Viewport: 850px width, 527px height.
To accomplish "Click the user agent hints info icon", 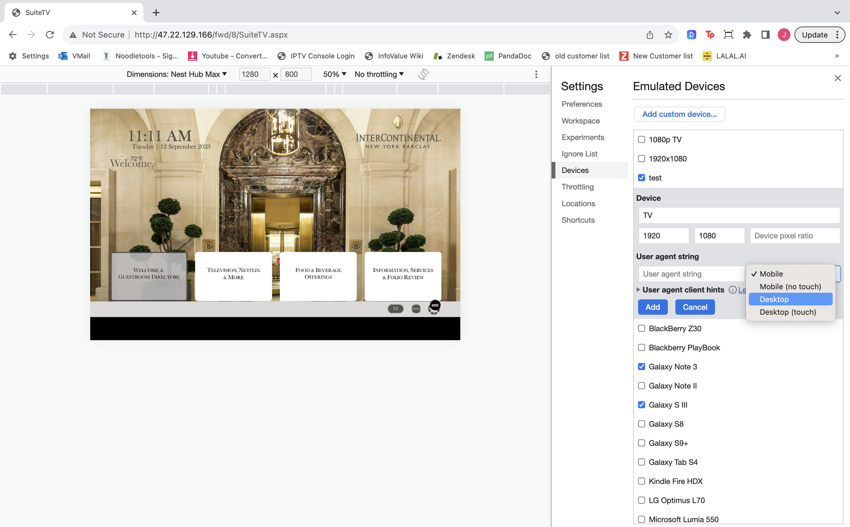I will coord(732,290).
